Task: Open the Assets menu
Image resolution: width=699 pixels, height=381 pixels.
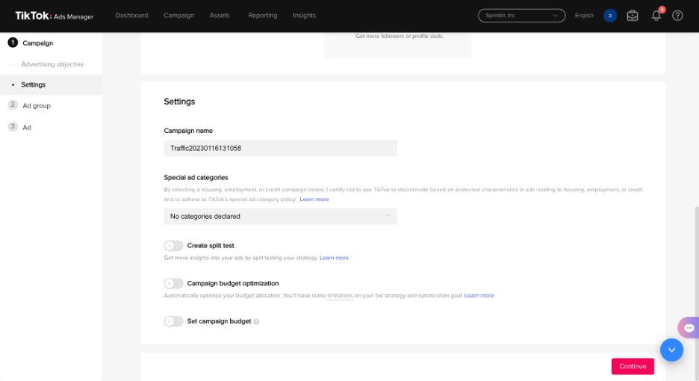Action: pyautogui.click(x=220, y=15)
